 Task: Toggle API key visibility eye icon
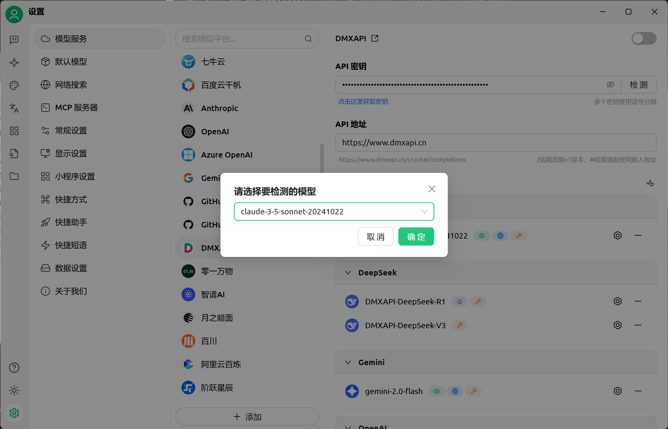tap(611, 85)
